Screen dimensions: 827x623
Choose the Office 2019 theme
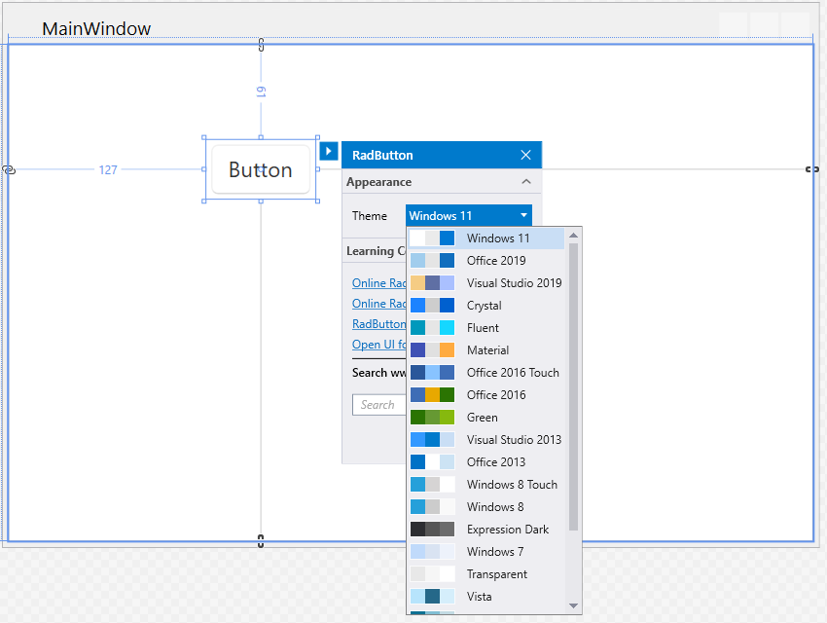[x=486, y=261]
